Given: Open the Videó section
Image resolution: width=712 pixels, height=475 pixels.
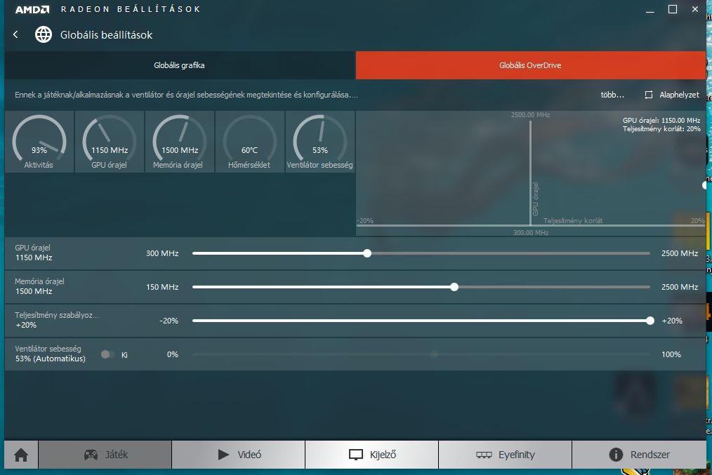Looking at the screenshot, I should tap(239, 455).
